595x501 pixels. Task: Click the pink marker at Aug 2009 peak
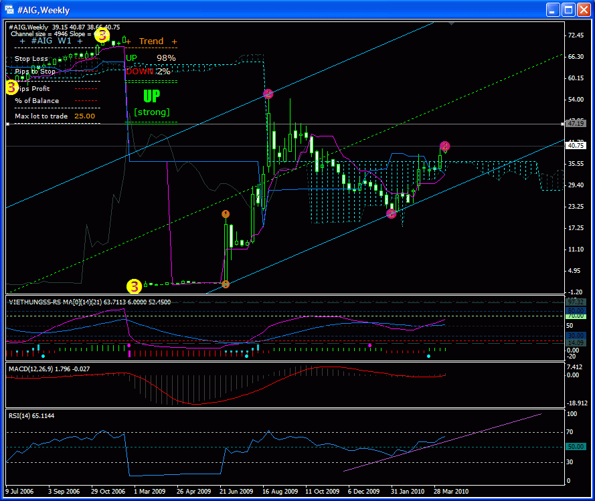click(x=268, y=94)
